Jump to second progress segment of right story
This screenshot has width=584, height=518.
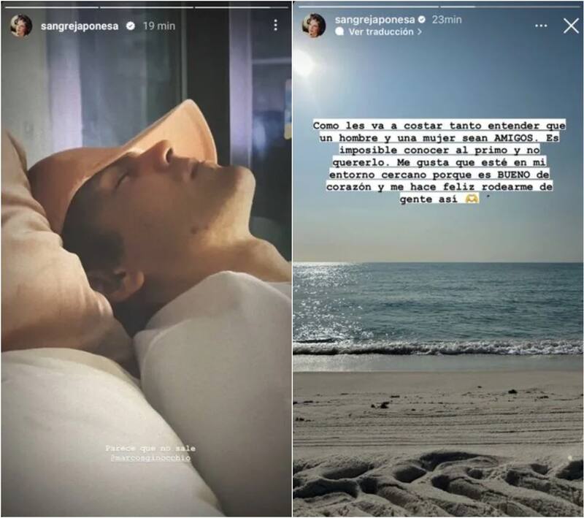tap(510, 7)
